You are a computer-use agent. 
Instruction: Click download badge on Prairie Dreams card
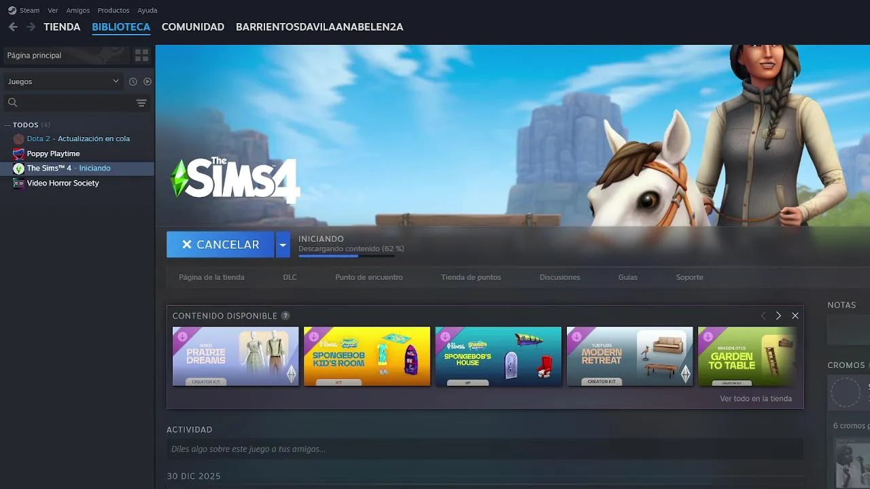tap(182, 336)
